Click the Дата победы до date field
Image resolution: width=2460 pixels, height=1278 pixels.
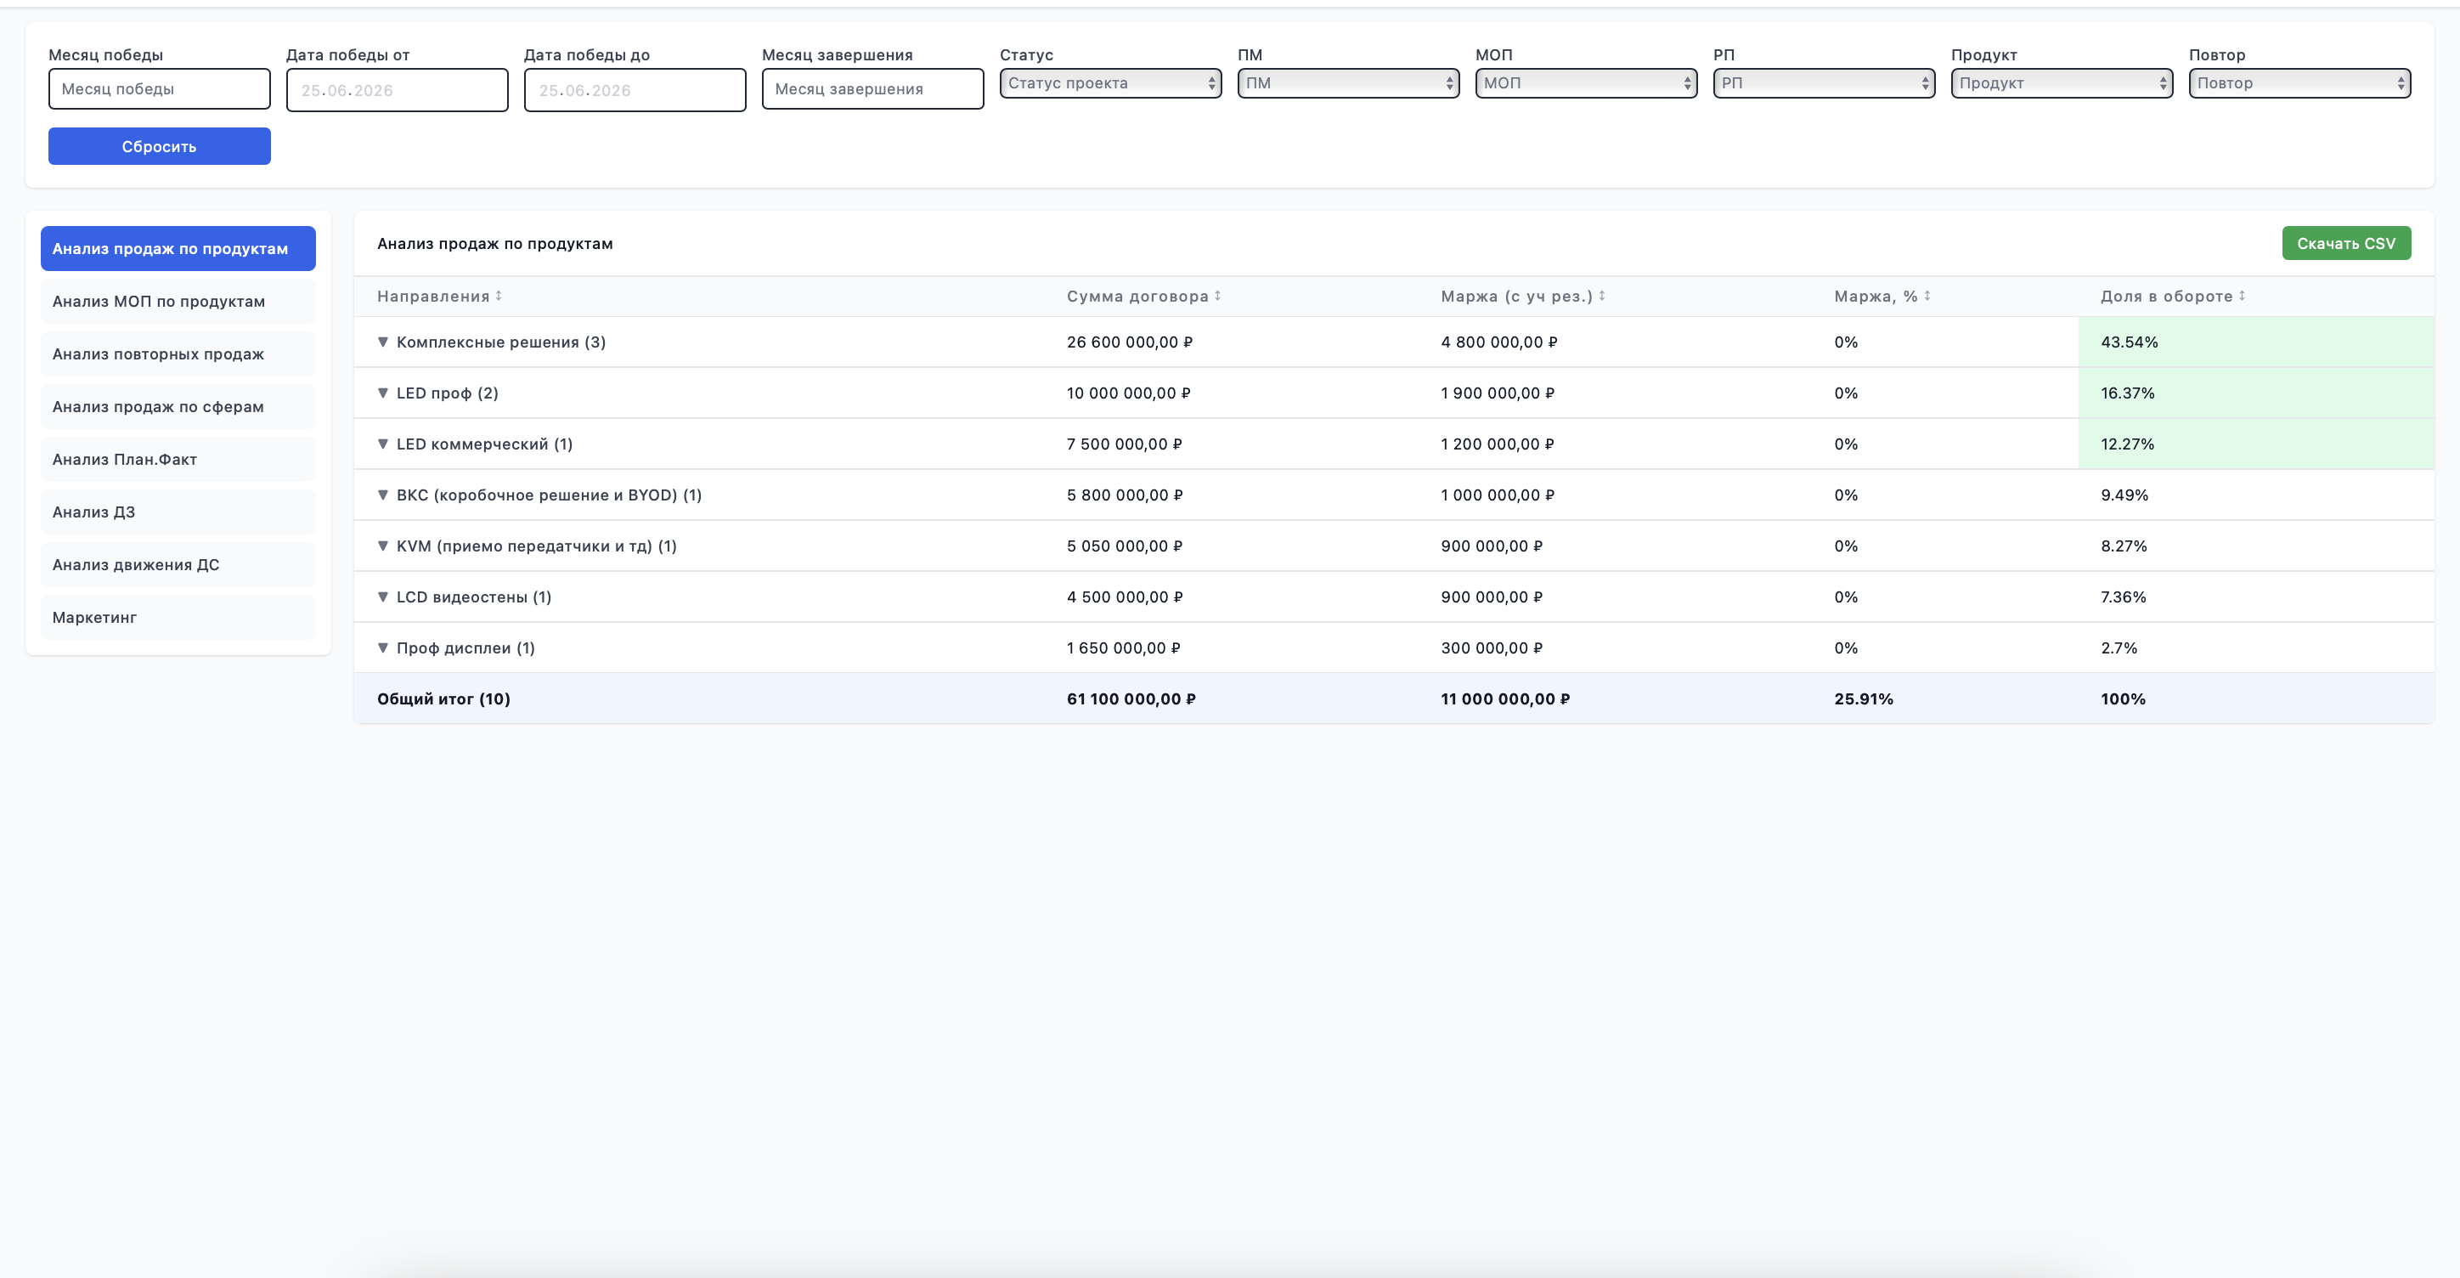635,90
